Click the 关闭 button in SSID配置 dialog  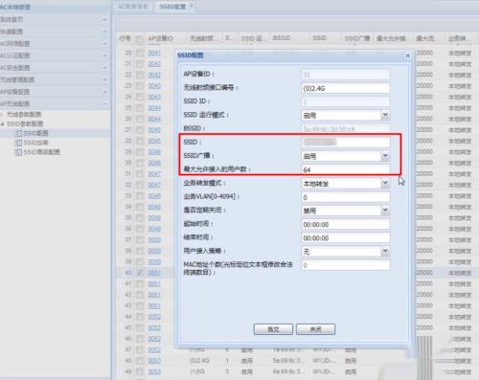tap(315, 329)
